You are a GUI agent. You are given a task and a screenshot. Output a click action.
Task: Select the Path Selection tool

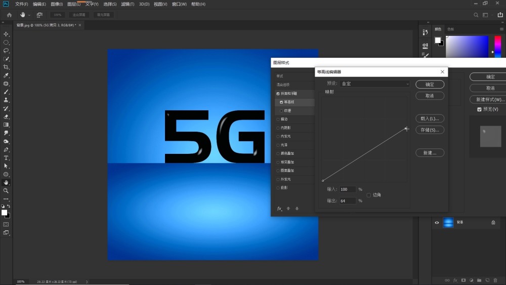[6, 166]
